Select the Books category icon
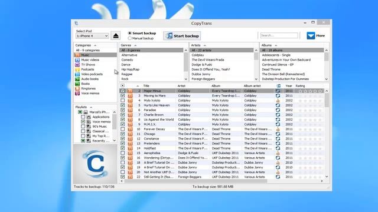This screenshot has height=212, width=378. 77,84
